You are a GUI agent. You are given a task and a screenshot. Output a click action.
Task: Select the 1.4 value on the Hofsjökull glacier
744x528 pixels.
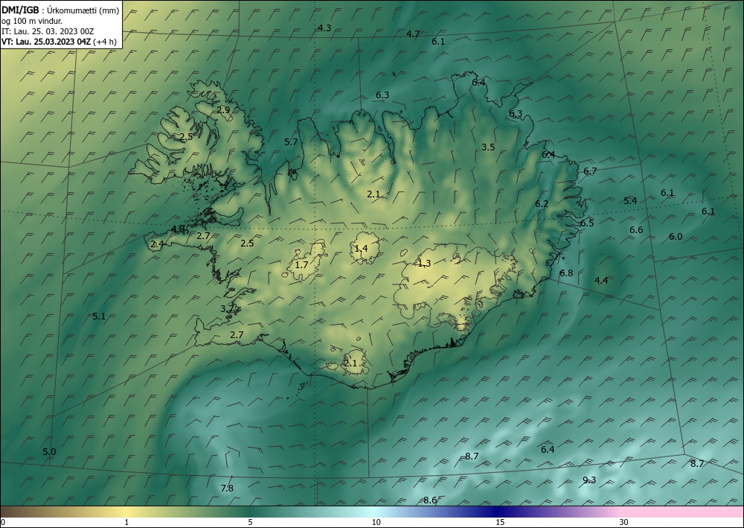coord(361,248)
